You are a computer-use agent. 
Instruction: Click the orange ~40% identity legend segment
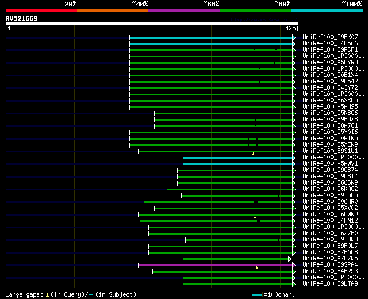coord(113,10)
